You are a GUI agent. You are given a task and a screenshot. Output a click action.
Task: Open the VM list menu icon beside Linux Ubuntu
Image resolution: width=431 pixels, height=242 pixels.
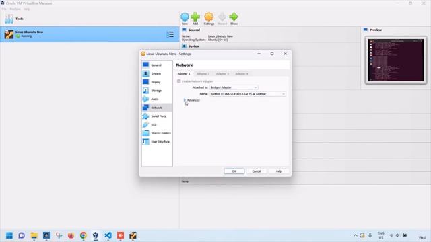[170, 34]
